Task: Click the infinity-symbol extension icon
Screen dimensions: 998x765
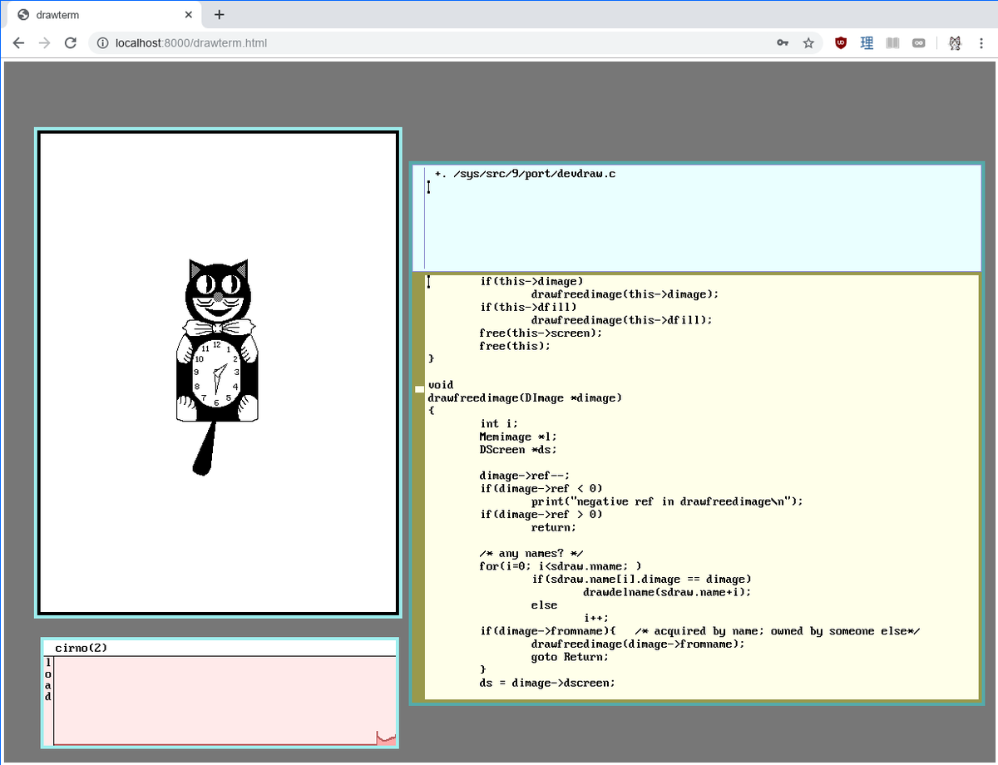Action: pyautogui.click(x=918, y=42)
